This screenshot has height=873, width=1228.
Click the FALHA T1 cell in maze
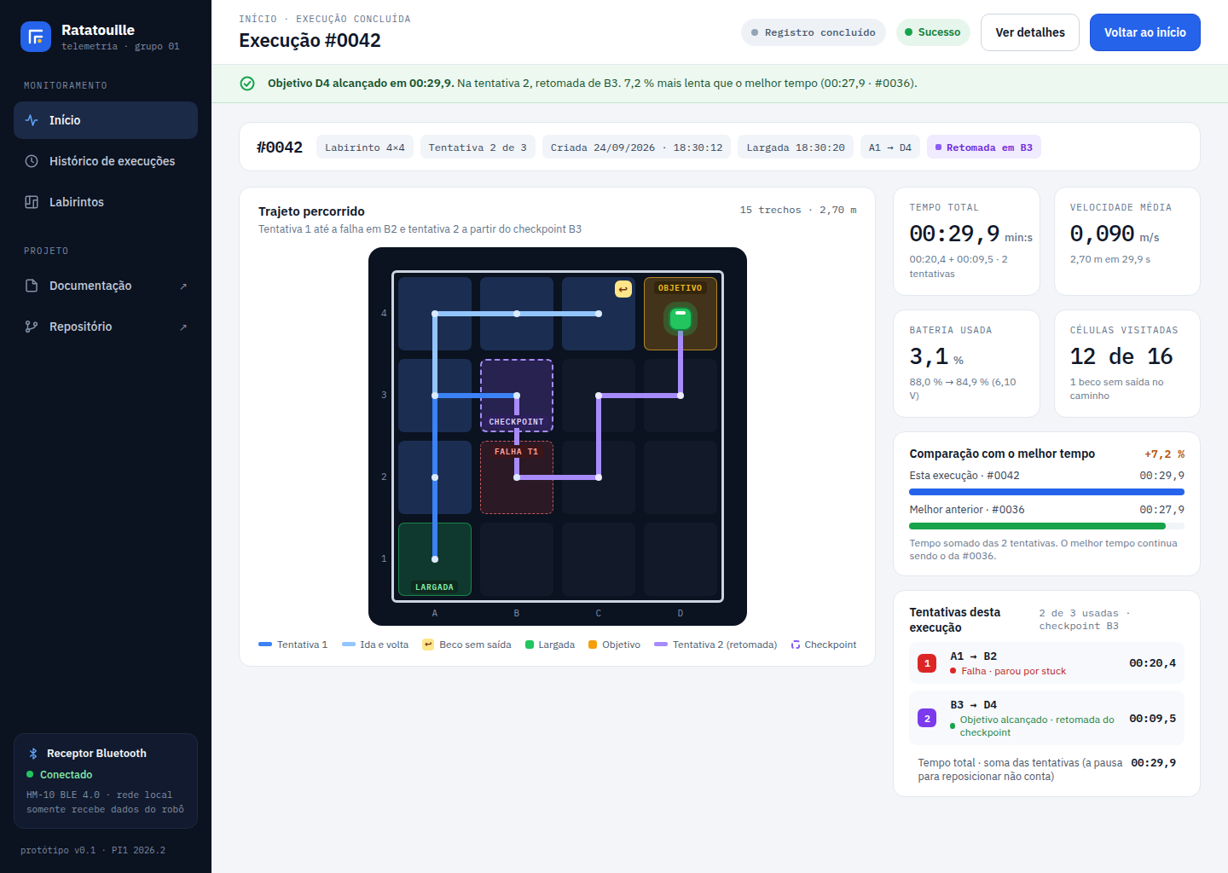(x=517, y=477)
